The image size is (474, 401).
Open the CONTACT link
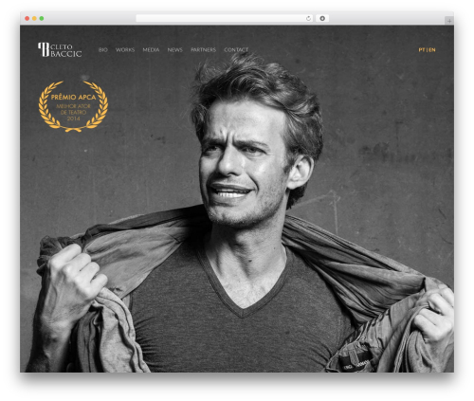(236, 50)
